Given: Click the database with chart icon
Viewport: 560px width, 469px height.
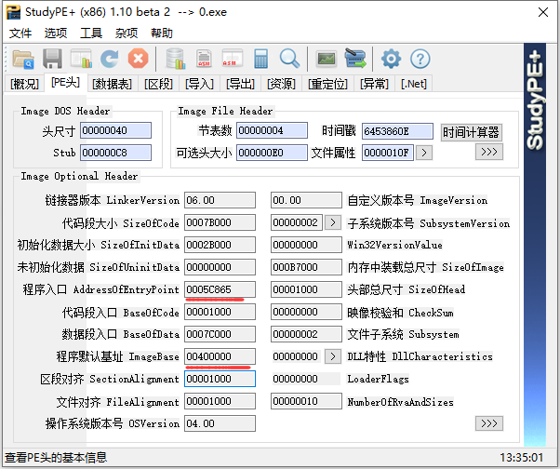Looking at the screenshot, I should pos(176,59).
